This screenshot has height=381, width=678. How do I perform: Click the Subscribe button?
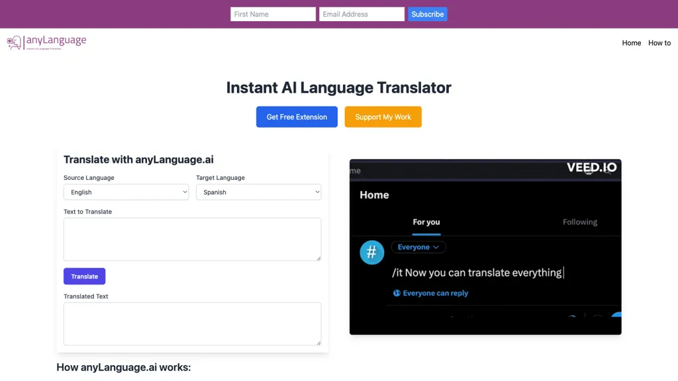427,15
